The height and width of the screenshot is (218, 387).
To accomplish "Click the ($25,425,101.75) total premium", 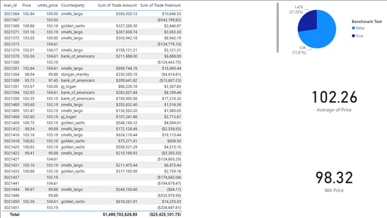I will pos(165,214).
